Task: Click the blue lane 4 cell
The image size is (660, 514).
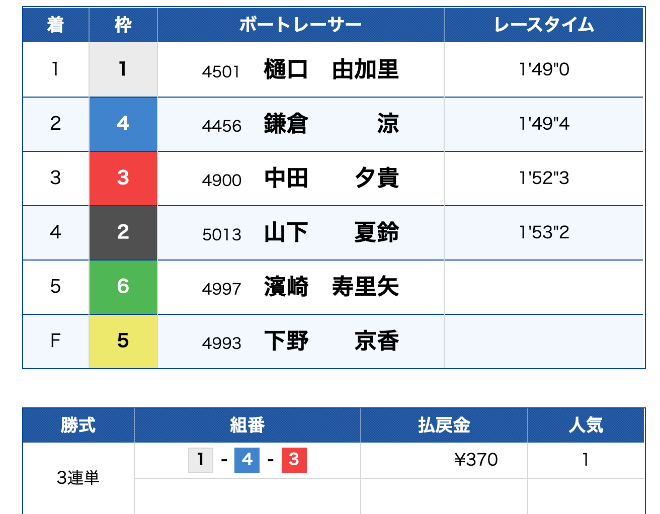Action: [x=123, y=124]
